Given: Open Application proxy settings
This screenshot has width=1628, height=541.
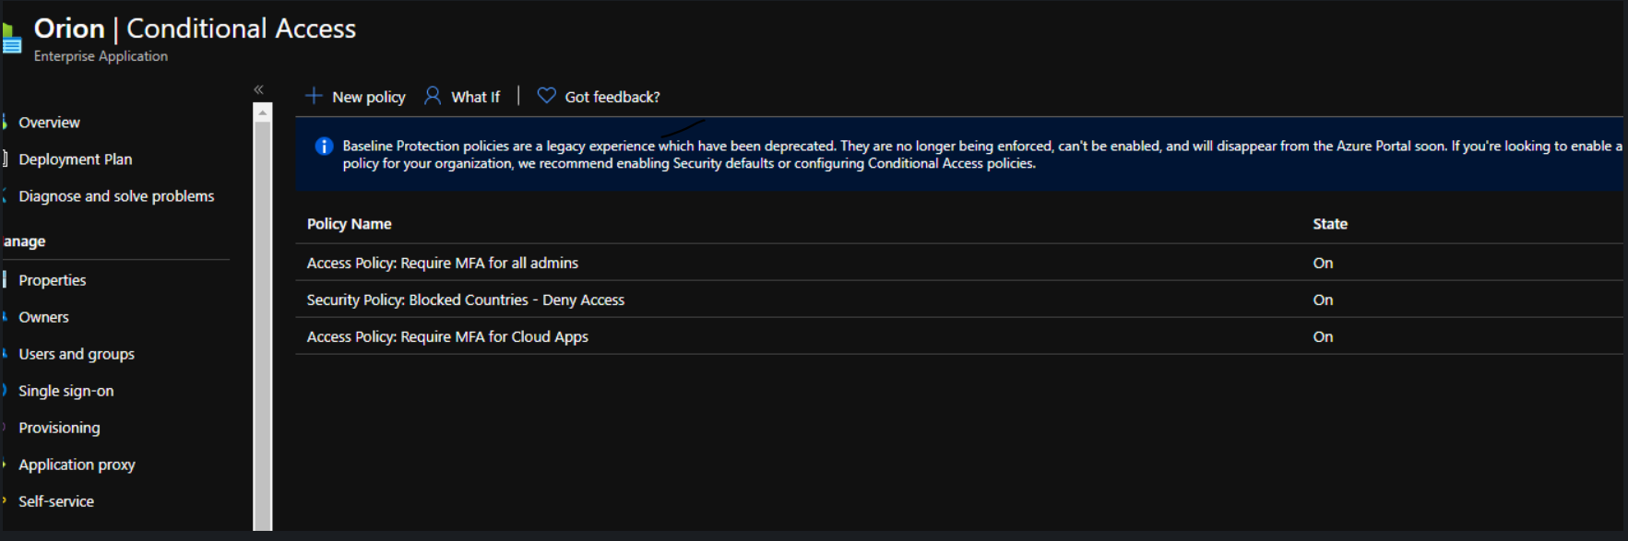Looking at the screenshot, I should pos(77,465).
